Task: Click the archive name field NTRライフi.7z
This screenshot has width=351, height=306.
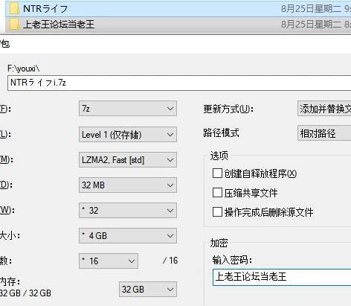Action: pos(179,83)
